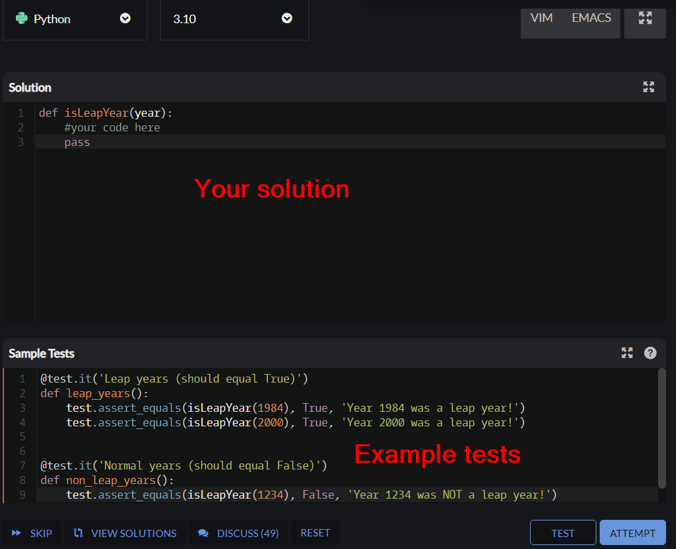676x549 pixels.
Task: Expand the Solution panel to fullscreen
Action: point(648,86)
